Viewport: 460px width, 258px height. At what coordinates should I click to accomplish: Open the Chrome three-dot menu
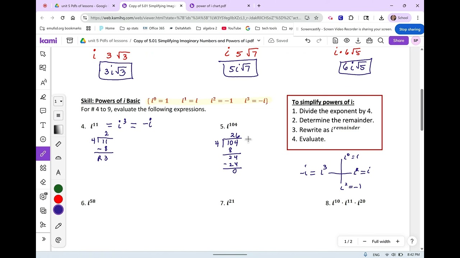[418, 18]
